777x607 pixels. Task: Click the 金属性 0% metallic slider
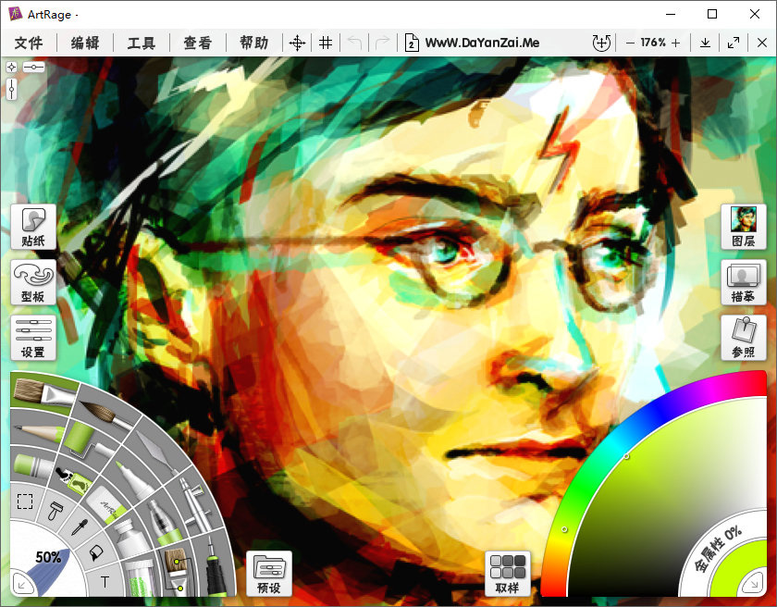click(716, 550)
